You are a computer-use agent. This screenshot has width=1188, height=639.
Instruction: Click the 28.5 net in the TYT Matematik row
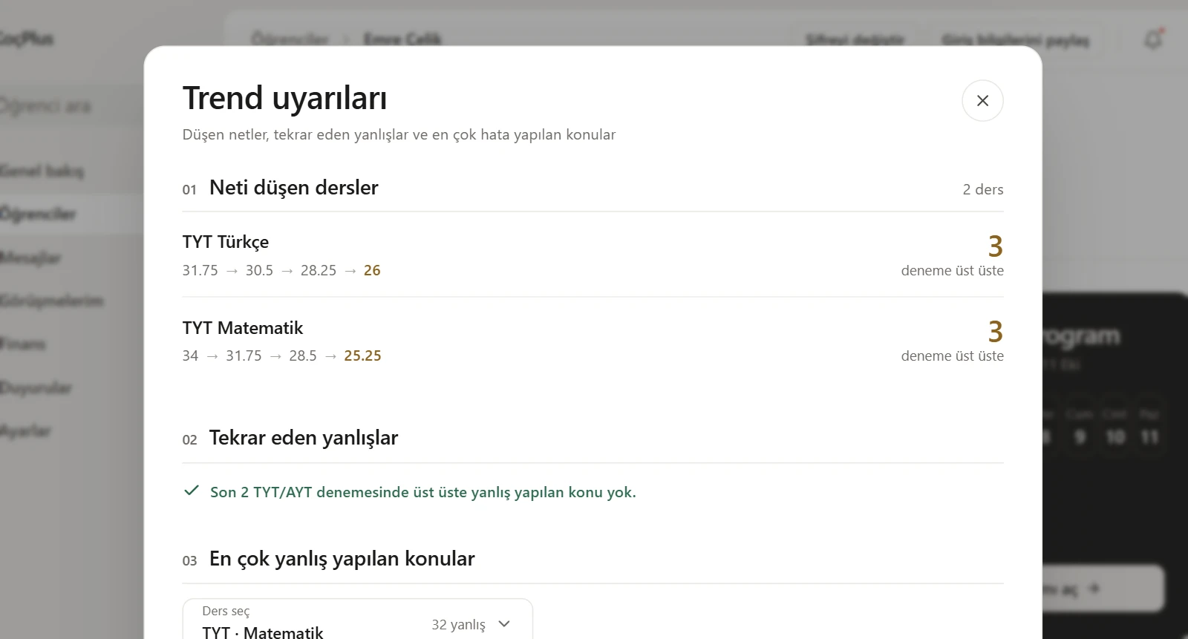(303, 356)
